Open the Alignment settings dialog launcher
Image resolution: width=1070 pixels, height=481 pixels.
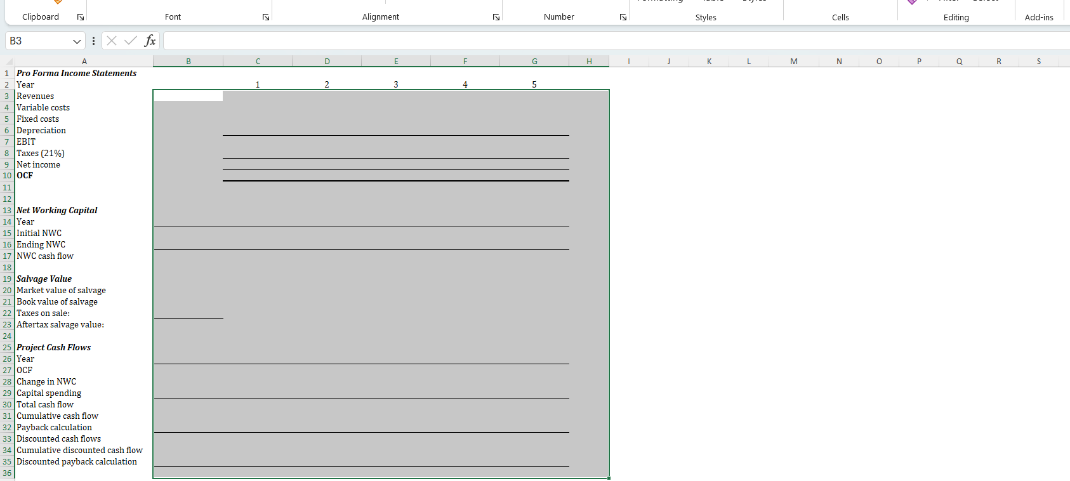point(496,17)
